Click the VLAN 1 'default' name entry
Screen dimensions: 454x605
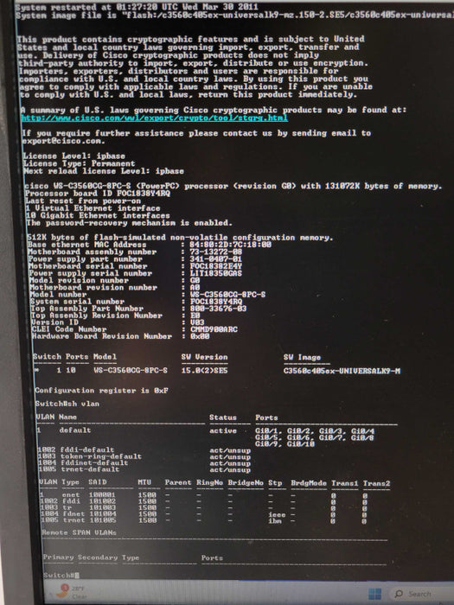click(x=75, y=430)
